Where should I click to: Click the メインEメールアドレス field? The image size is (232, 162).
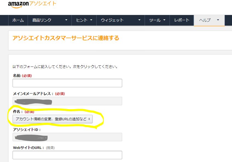point(67,101)
